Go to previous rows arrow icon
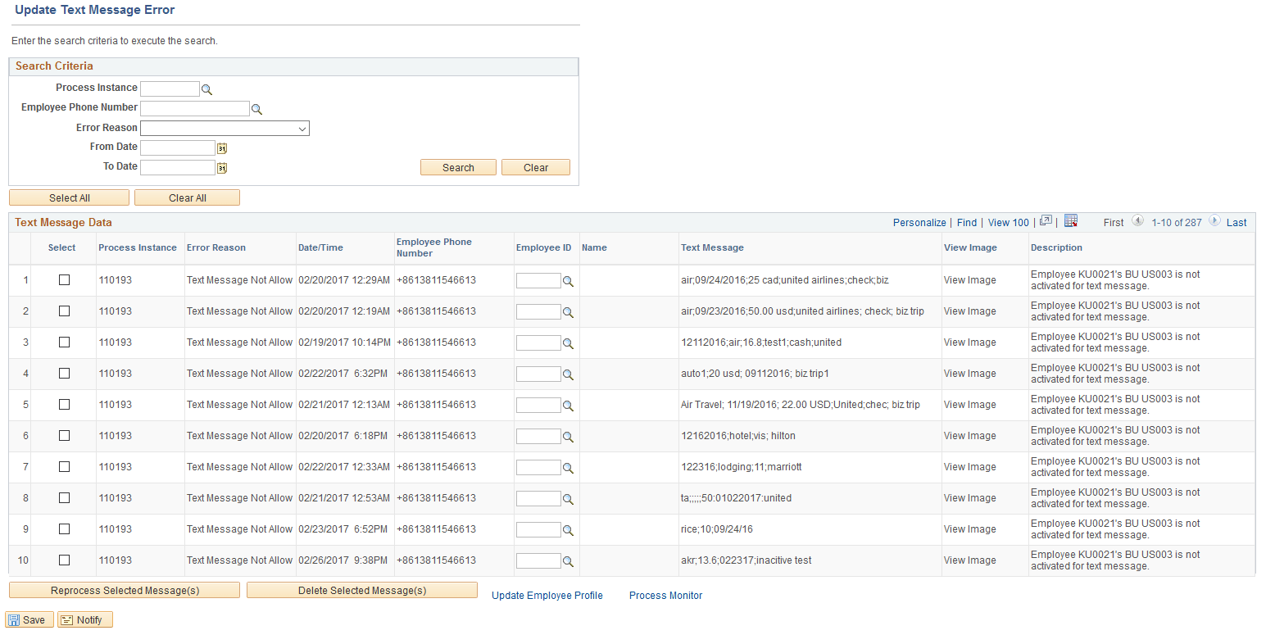1275x635 pixels. [1137, 221]
